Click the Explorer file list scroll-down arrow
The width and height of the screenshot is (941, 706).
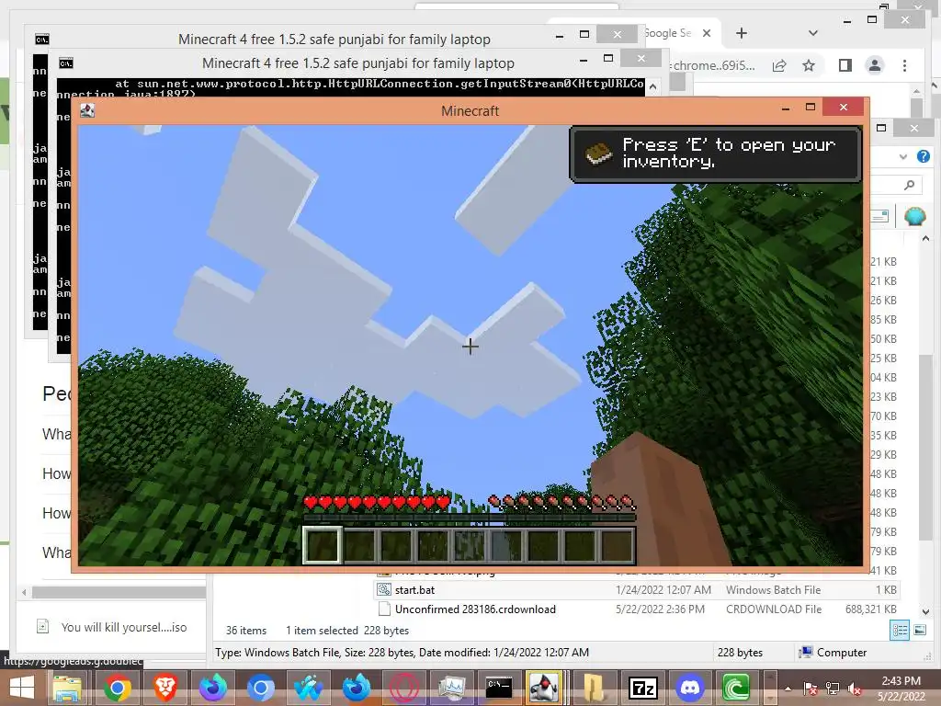tap(925, 611)
